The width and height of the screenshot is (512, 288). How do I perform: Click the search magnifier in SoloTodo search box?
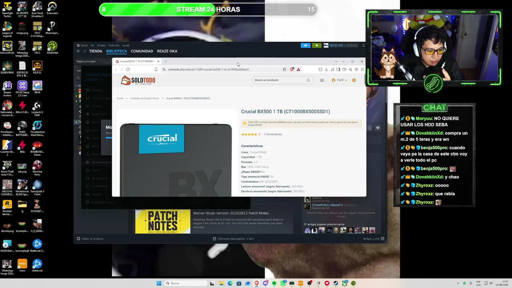(308, 80)
